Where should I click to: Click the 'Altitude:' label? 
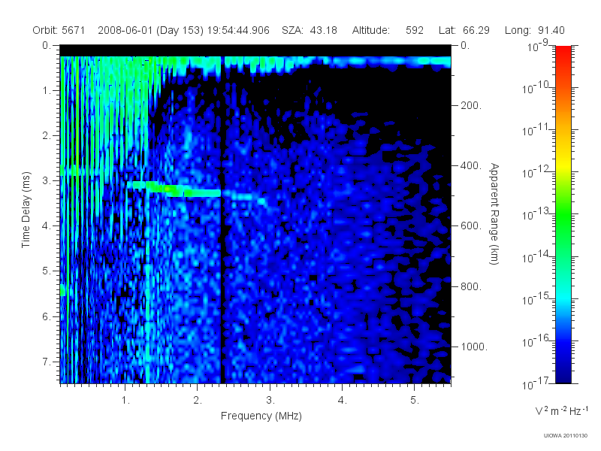tap(371, 30)
